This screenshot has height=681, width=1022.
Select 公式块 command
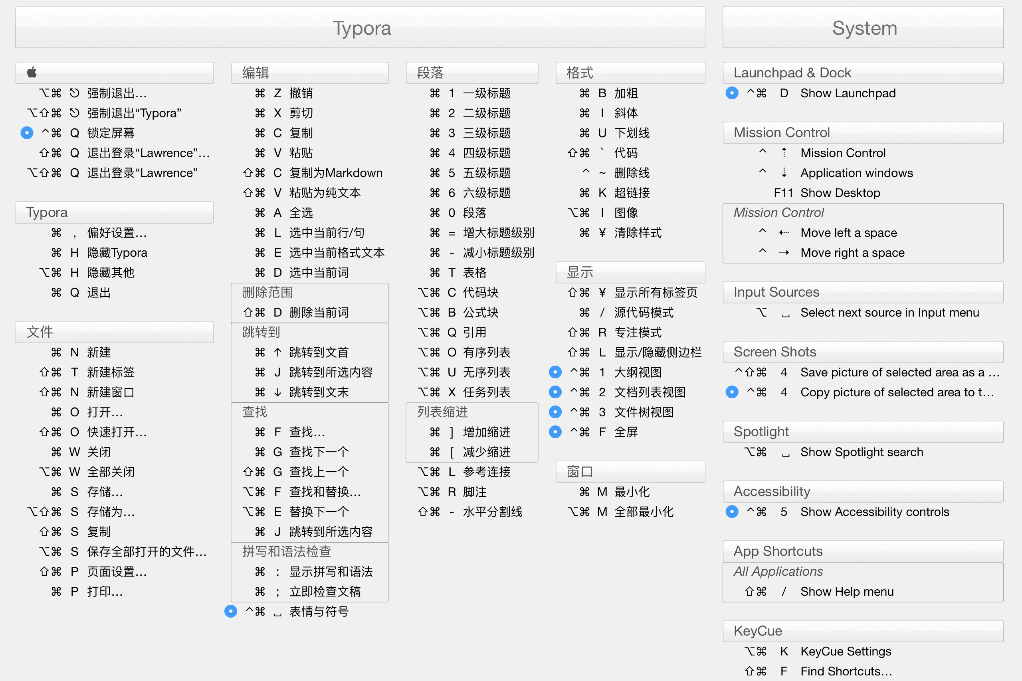[x=458, y=312]
